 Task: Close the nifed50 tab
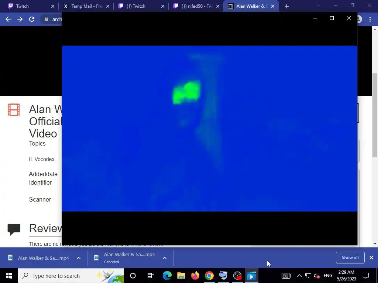(218, 6)
